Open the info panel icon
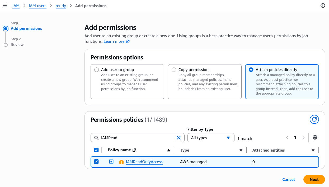 click(x=323, y=6)
